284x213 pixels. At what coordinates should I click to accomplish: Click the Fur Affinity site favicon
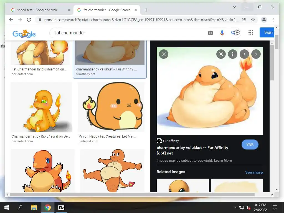click(x=159, y=141)
